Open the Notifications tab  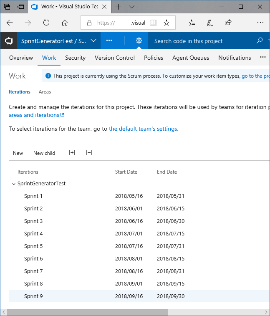click(235, 58)
